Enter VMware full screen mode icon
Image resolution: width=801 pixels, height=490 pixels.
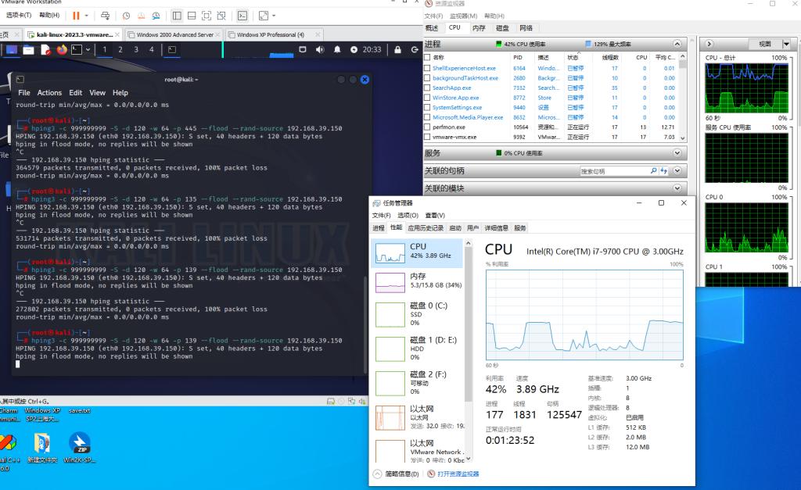[207, 16]
